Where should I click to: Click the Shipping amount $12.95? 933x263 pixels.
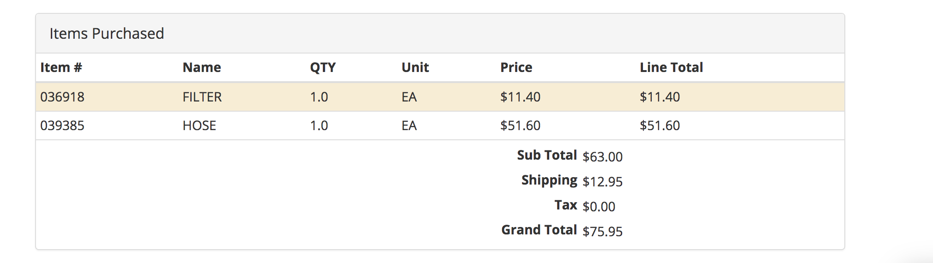603,182
